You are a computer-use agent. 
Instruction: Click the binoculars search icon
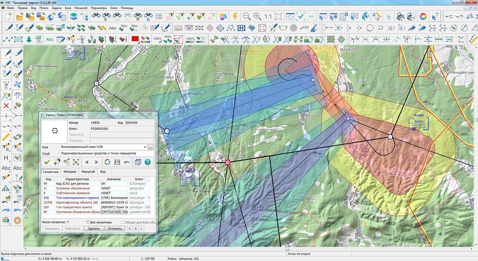[x=96, y=17]
